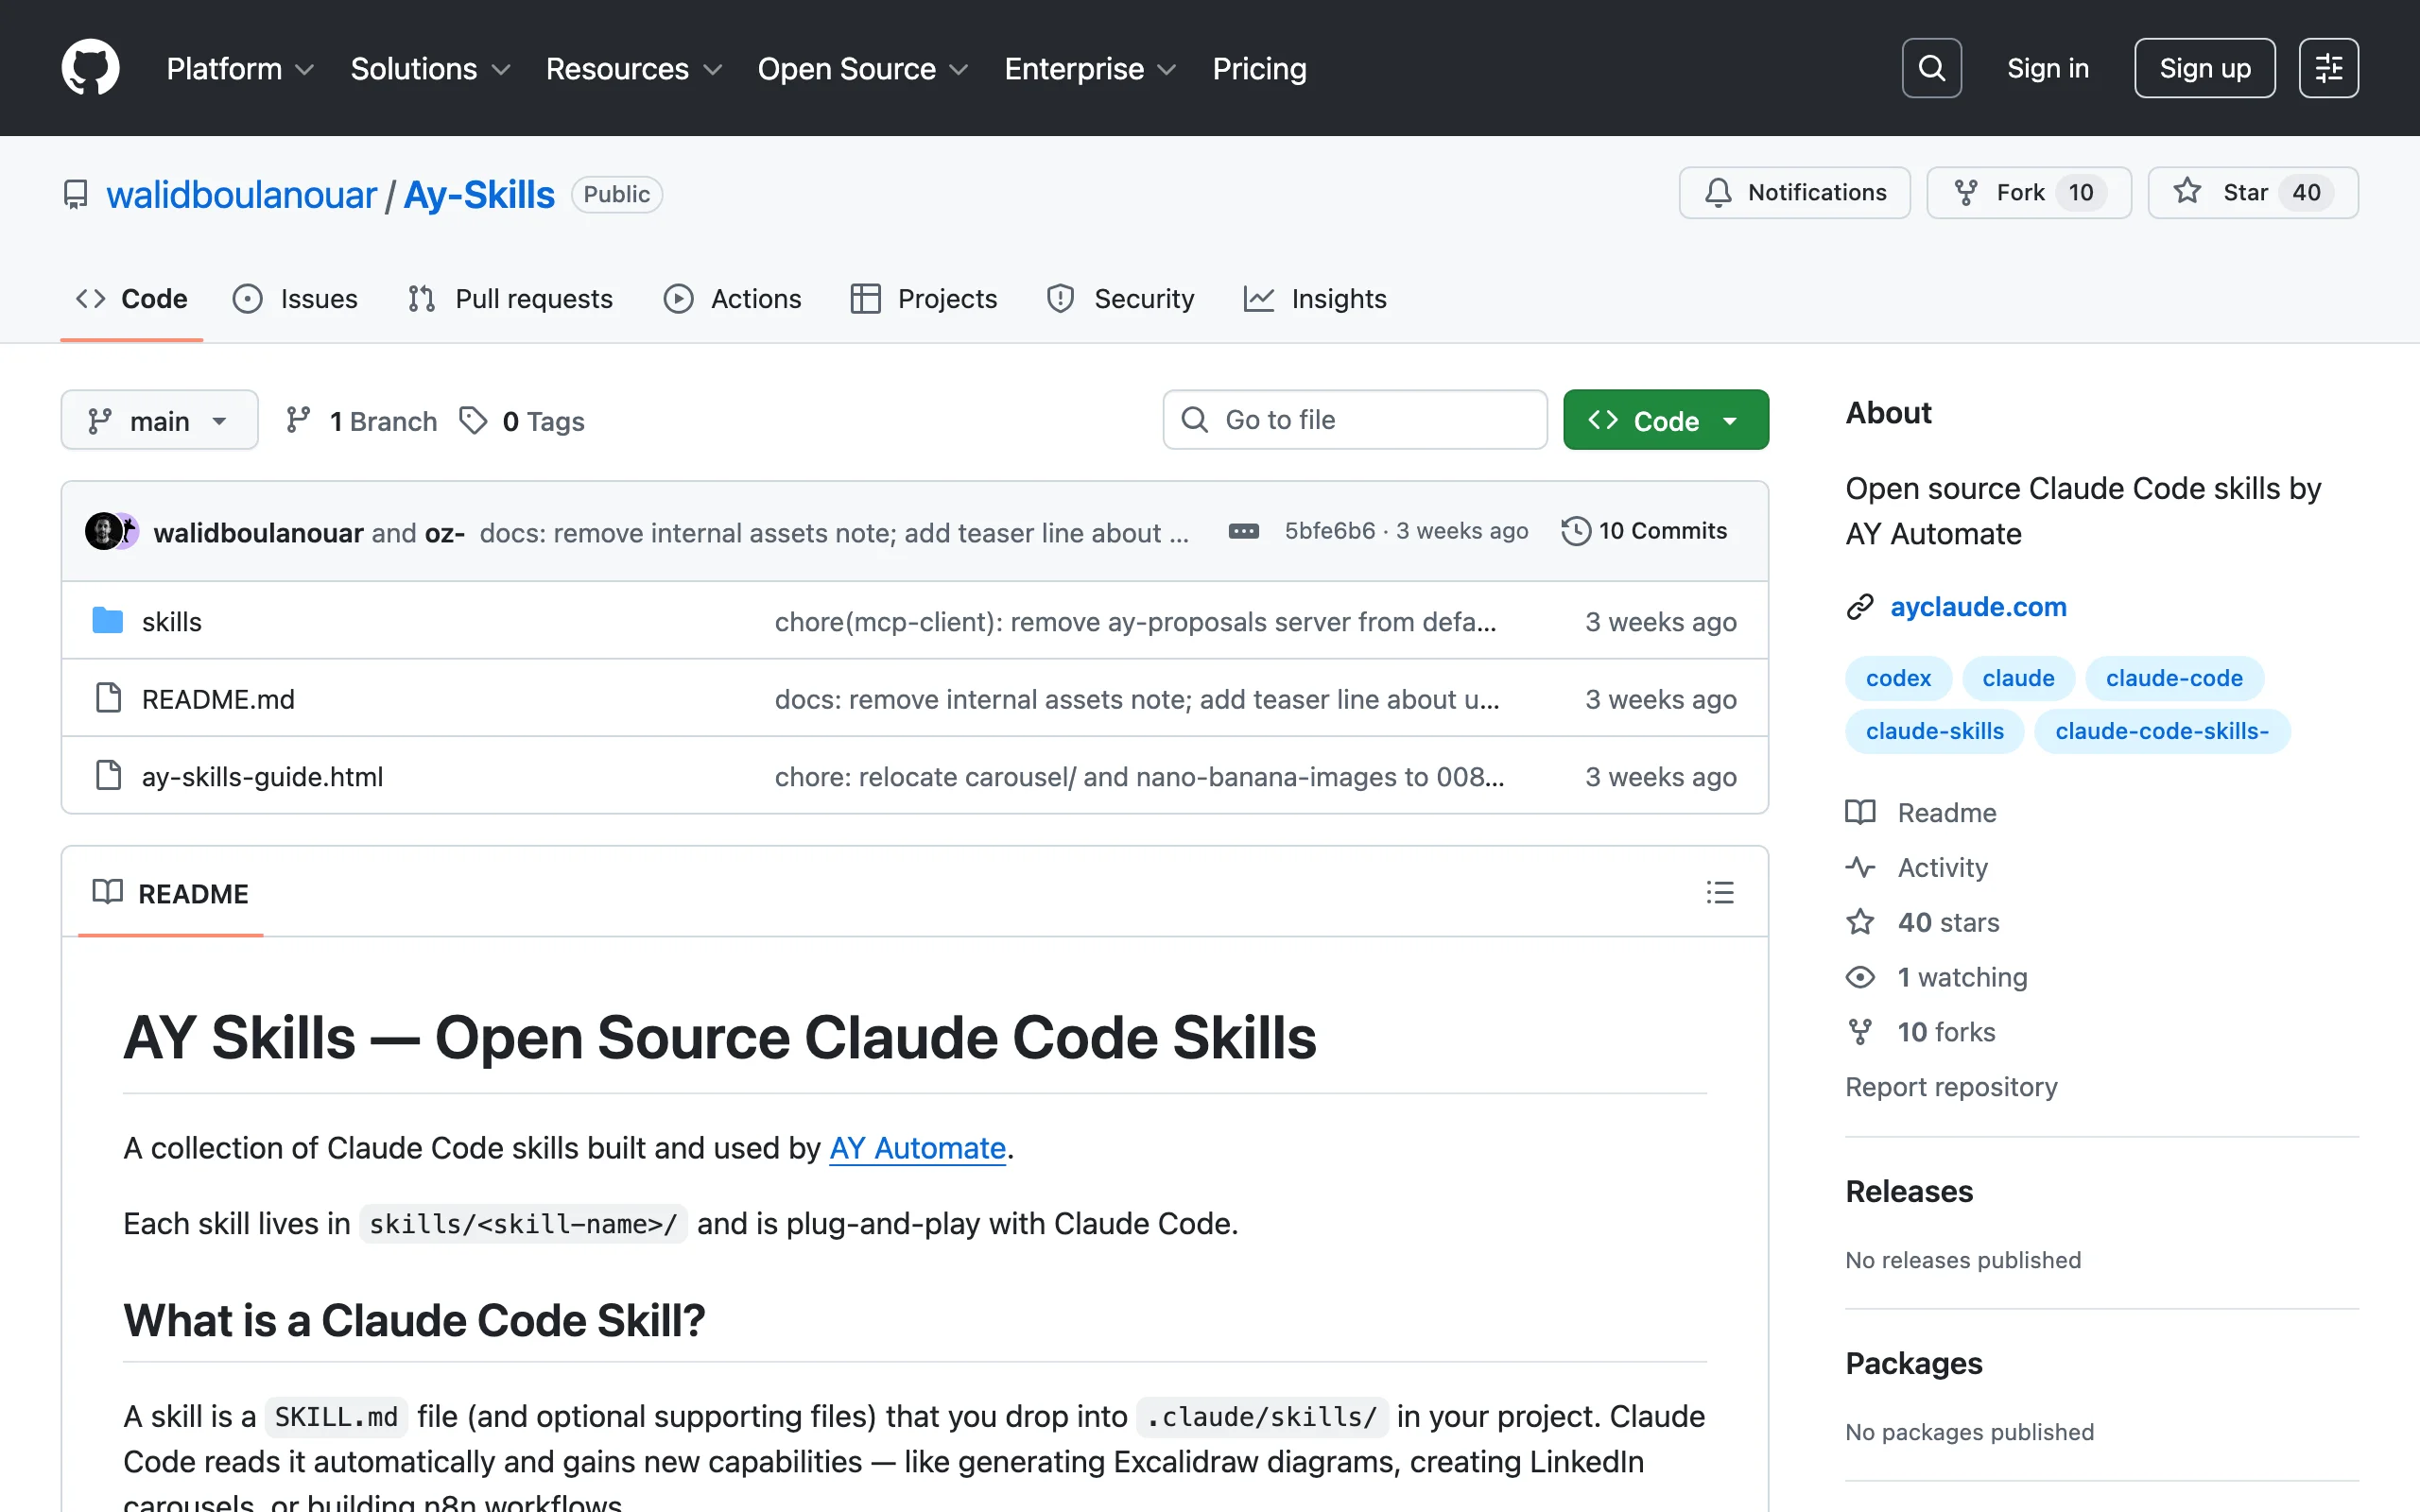The image size is (2420, 1512).
Task: Click the README outline list icon
Action: 1719,892
